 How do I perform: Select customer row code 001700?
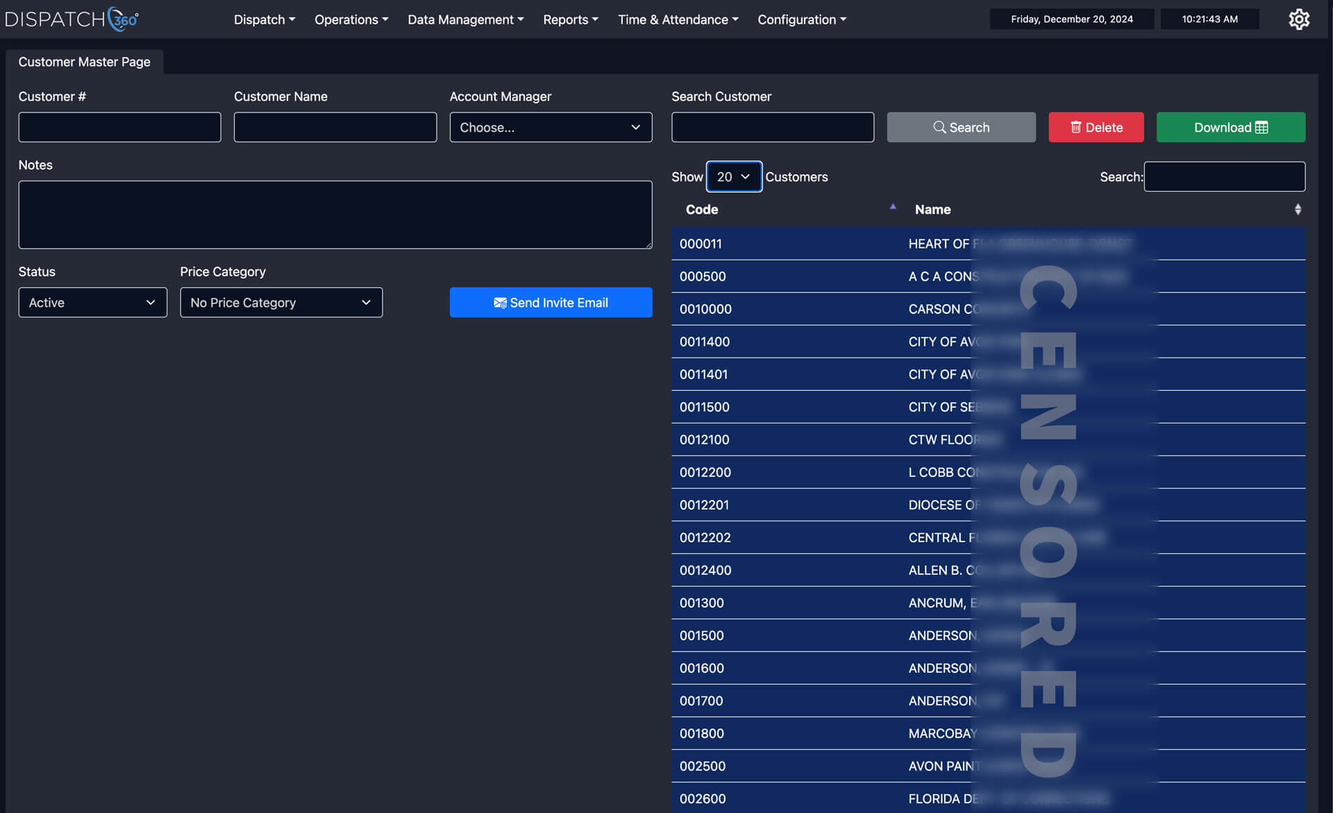click(x=988, y=701)
